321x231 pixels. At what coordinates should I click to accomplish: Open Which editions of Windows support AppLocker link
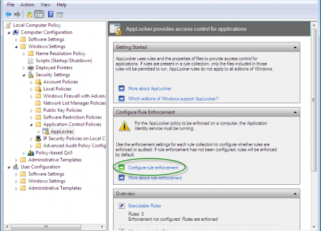coord(173,99)
